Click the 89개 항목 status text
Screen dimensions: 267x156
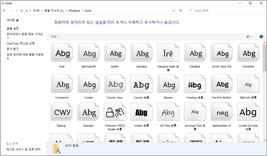coord(72,146)
